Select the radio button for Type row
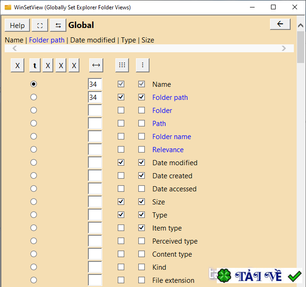Image resolution: width=306 pixels, height=287 pixels. 34,215
